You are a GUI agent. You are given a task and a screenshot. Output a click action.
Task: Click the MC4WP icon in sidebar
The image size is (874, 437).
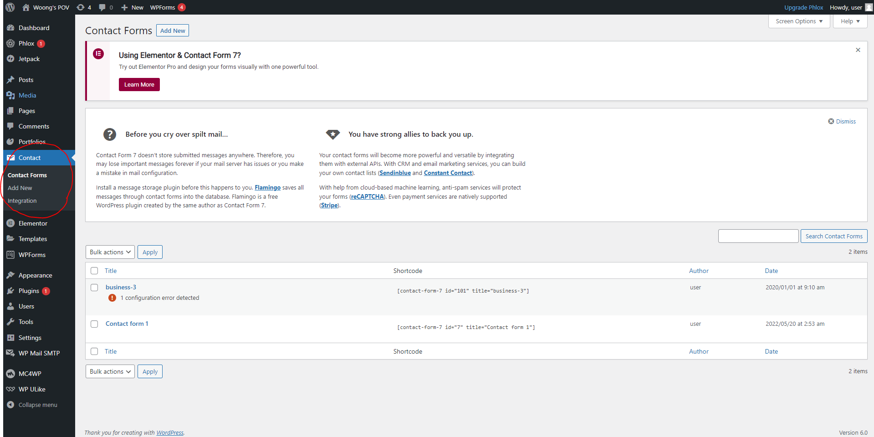pyautogui.click(x=10, y=374)
